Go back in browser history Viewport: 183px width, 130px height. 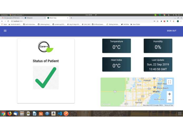tap(2, 21)
